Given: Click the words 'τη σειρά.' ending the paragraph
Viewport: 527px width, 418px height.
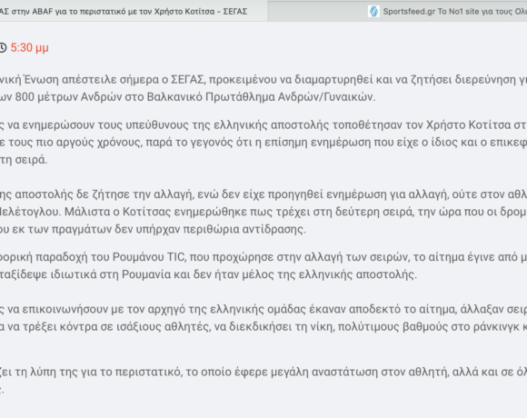Looking at the screenshot, I should click(24, 160).
